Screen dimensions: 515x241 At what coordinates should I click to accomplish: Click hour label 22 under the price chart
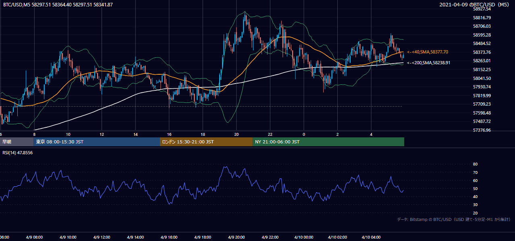[x=270, y=134]
